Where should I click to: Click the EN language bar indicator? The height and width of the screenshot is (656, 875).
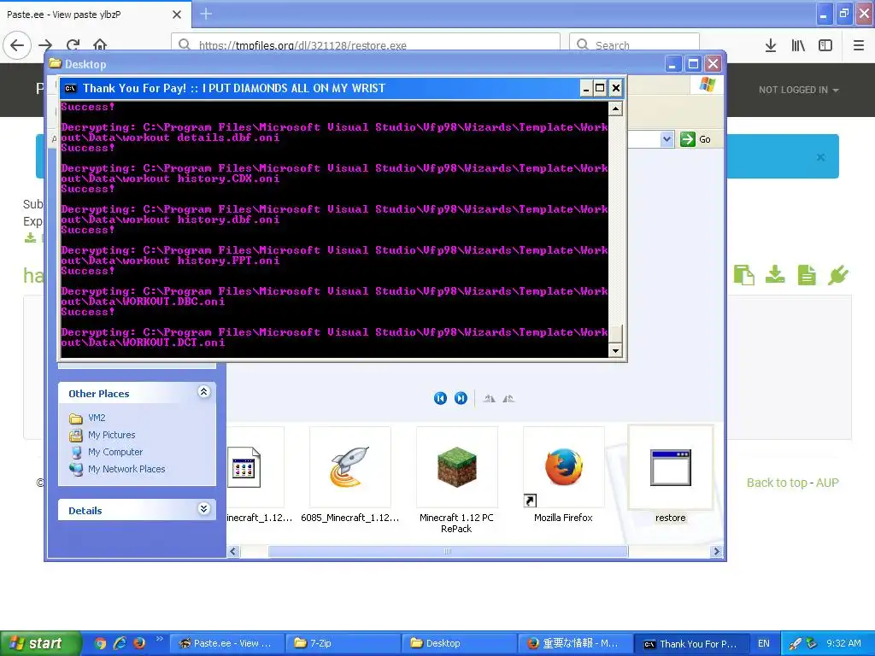point(763,643)
